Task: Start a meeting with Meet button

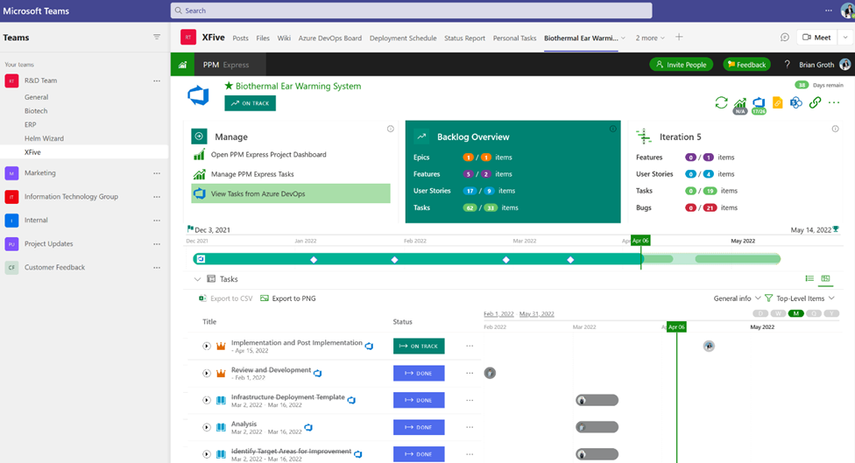Action: (816, 37)
